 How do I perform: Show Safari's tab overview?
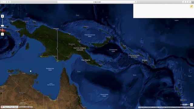[x=189, y=2]
